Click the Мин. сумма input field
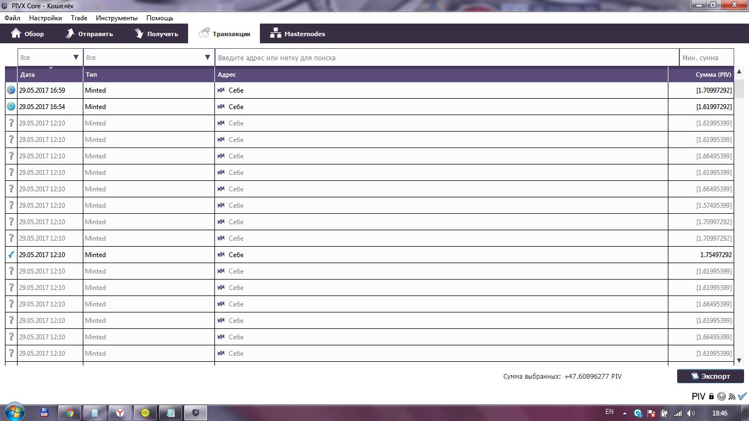 tap(706, 58)
